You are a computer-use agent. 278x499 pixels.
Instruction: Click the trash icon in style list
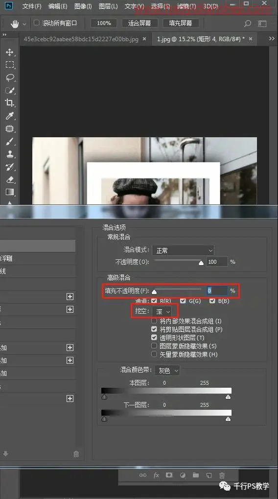pos(76,454)
